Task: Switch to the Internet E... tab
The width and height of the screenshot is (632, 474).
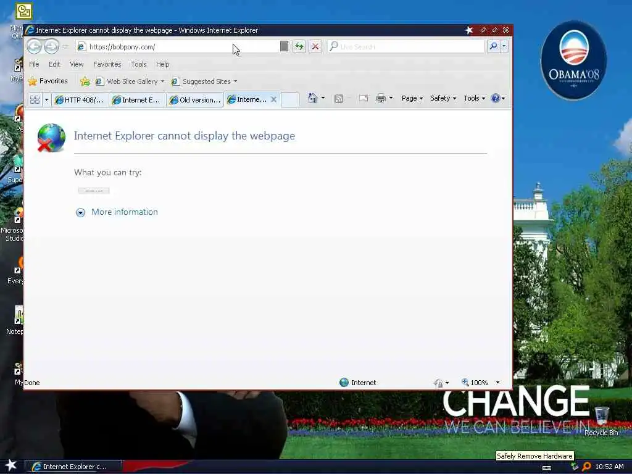Action: (x=137, y=100)
